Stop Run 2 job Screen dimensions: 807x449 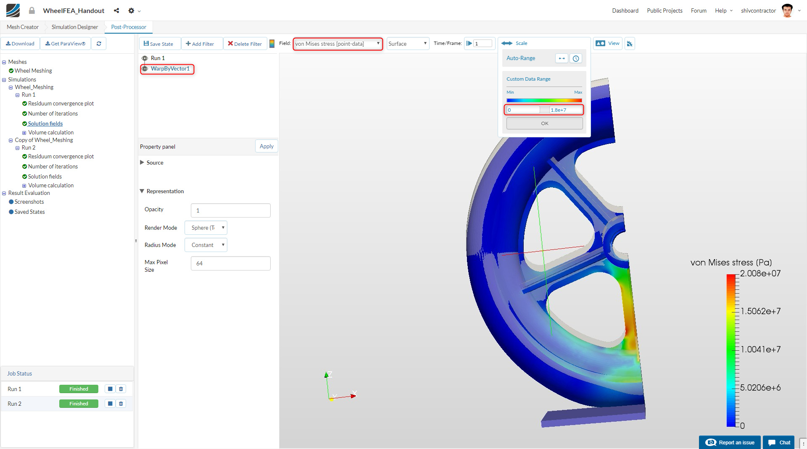(110, 404)
